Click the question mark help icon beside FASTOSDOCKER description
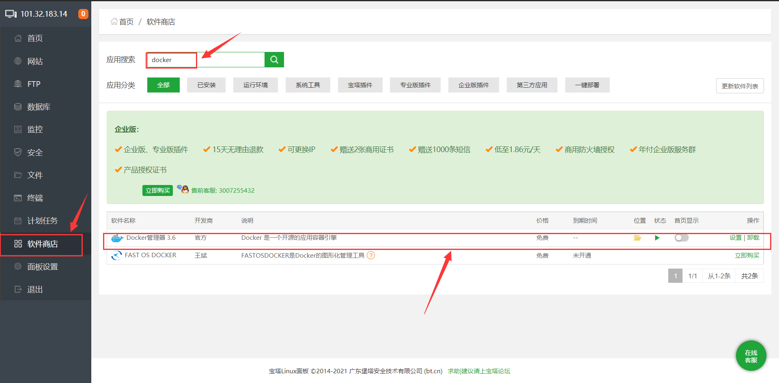The width and height of the screenshot is (779, 383). 371,256
